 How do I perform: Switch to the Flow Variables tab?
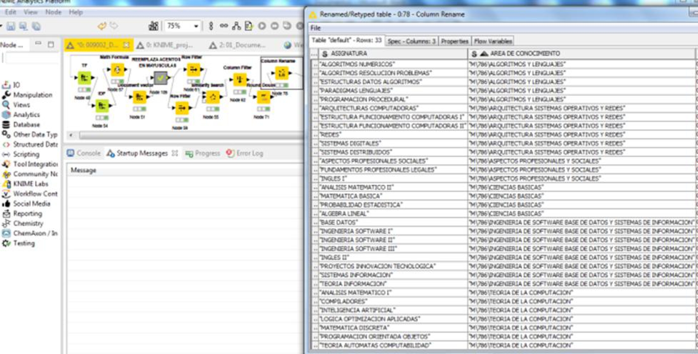pos(492,41)
